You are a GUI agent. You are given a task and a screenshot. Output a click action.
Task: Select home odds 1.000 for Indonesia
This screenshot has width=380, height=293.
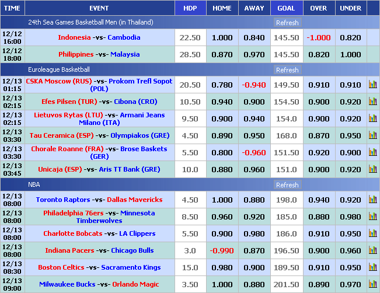point(222,37)
